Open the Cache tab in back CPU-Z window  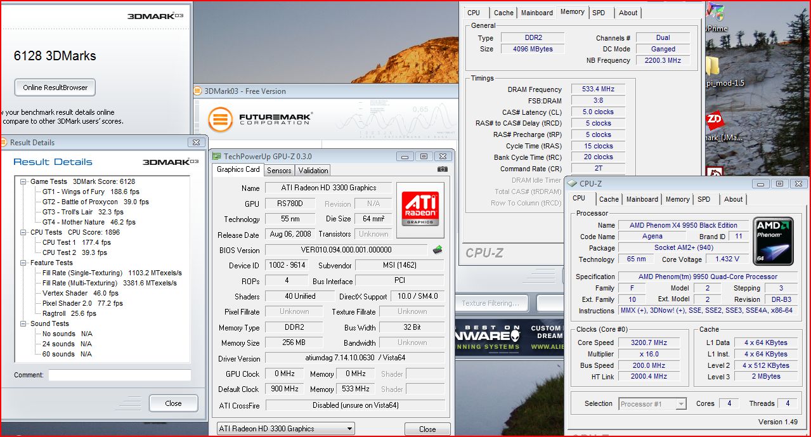point(503,13)
